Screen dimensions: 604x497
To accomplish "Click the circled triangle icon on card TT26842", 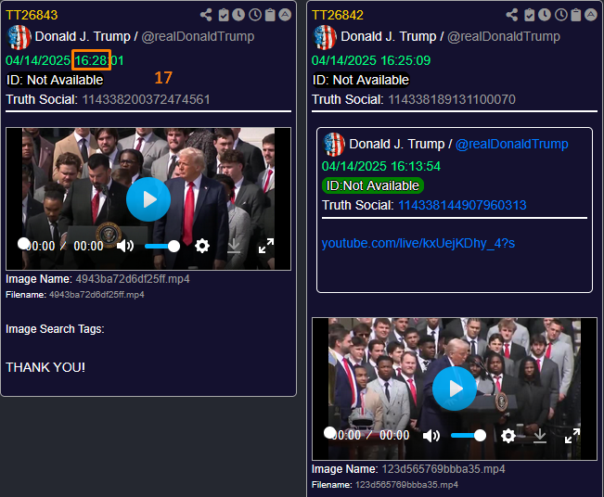I will 591,15.
